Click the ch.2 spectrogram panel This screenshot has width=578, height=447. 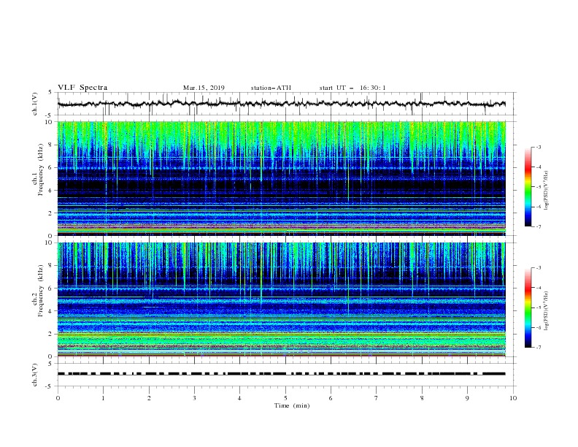[281, 299]
